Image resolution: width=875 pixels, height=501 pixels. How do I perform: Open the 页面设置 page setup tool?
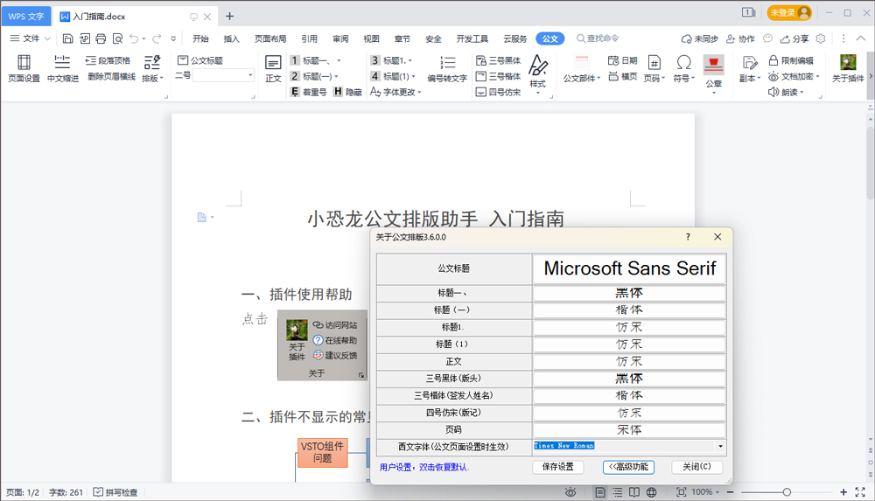(x=24, y=68)
